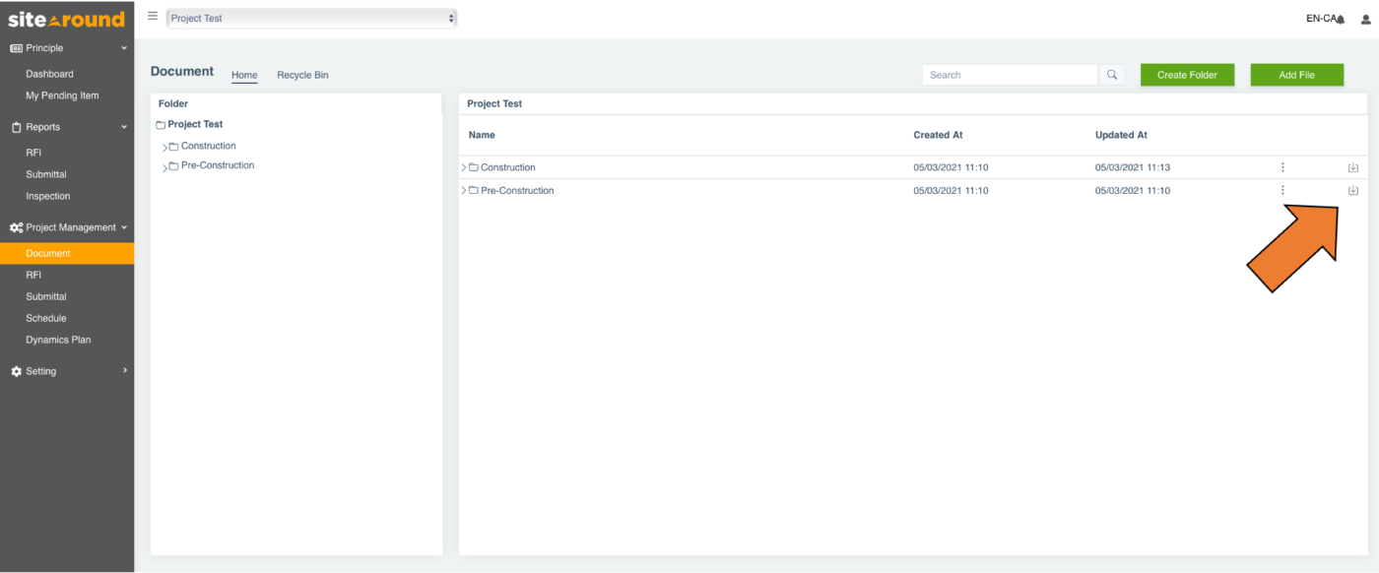Select Schedule under Project Management
Screen dimensions: 1379x573
click(x=45, y=318)
